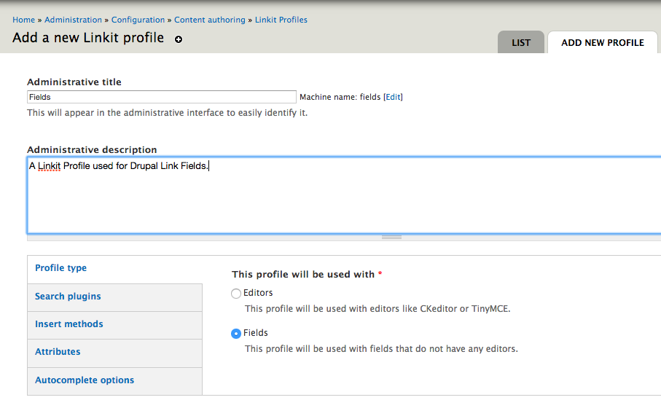Go to Home breadcrumb link
Image resolution: width=661 pixels, height=400 pixels.
coord(23,20)
